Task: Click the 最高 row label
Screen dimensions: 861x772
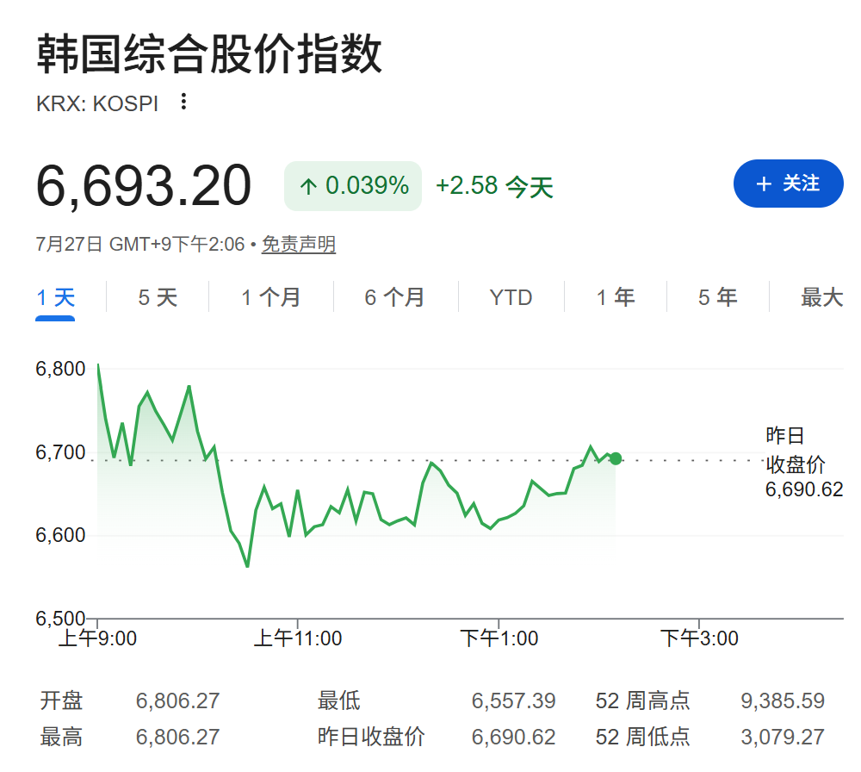Action: 61,737
